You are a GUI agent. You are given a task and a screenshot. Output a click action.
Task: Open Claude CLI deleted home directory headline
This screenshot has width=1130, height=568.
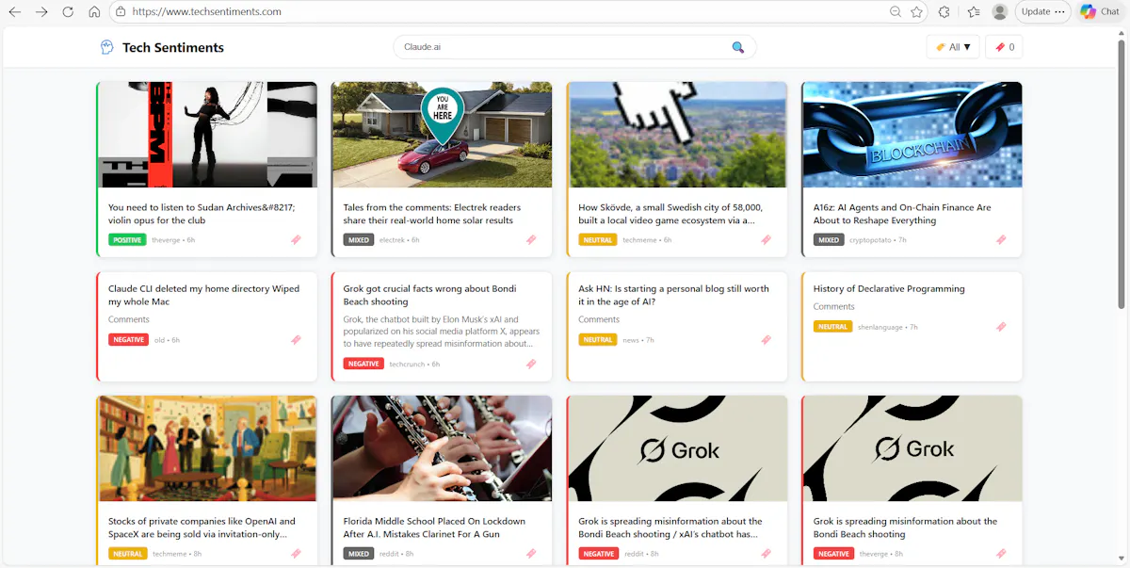[x=203, y=295]
